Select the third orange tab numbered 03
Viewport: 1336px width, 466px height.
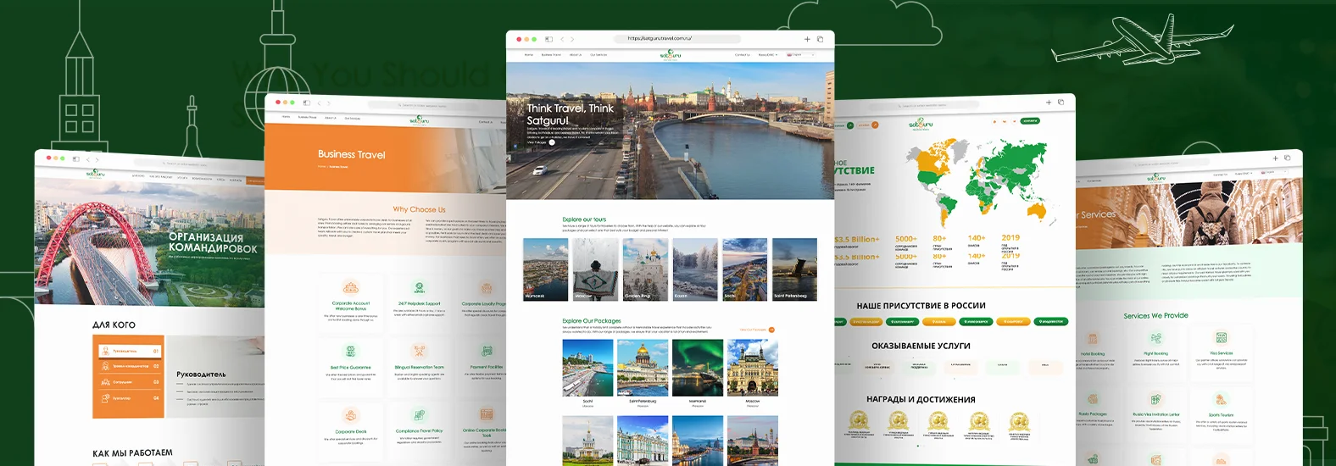click(x=129, y=382)
